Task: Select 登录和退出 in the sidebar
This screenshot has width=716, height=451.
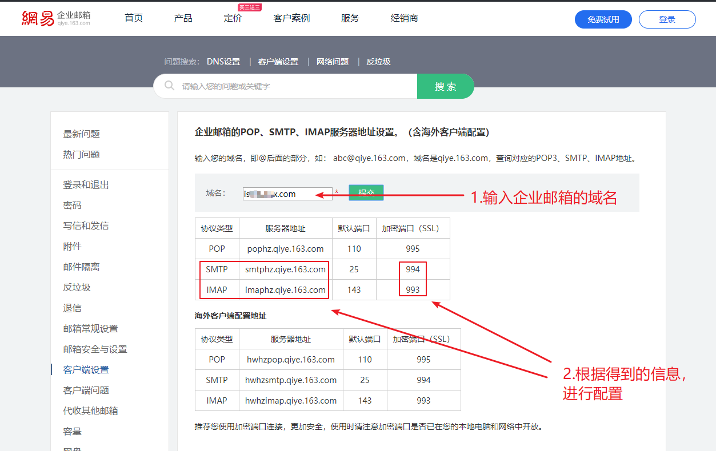Action: 86,185
